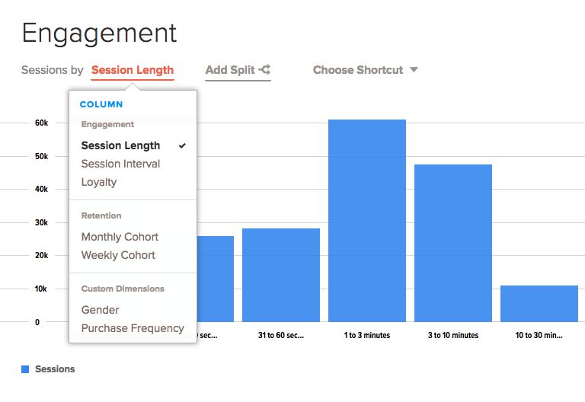Image resolution: width=585 pixels, height=402 pixels.
Task: Select Purchase Frequency dimension
Action: pos(133,328)
